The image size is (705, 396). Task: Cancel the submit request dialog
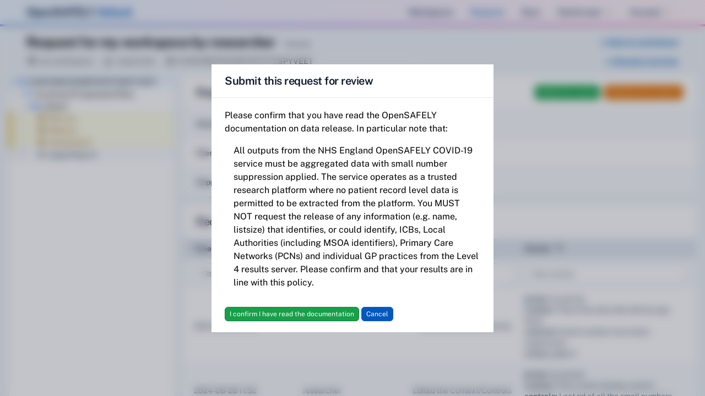click(377, 313)
